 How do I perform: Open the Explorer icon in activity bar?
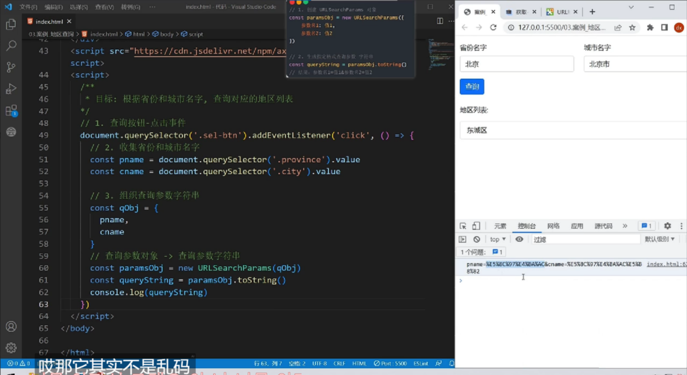click(x=11, y=24)
